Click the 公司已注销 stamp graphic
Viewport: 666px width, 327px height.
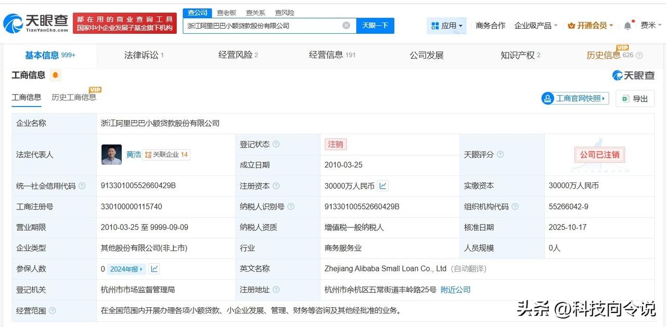(599, 154)
